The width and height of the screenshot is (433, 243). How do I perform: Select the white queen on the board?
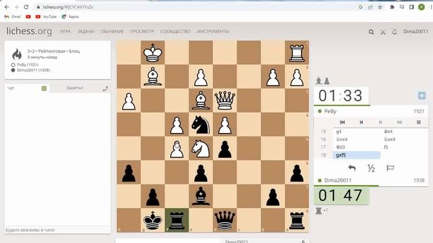(x=225, y=101)
